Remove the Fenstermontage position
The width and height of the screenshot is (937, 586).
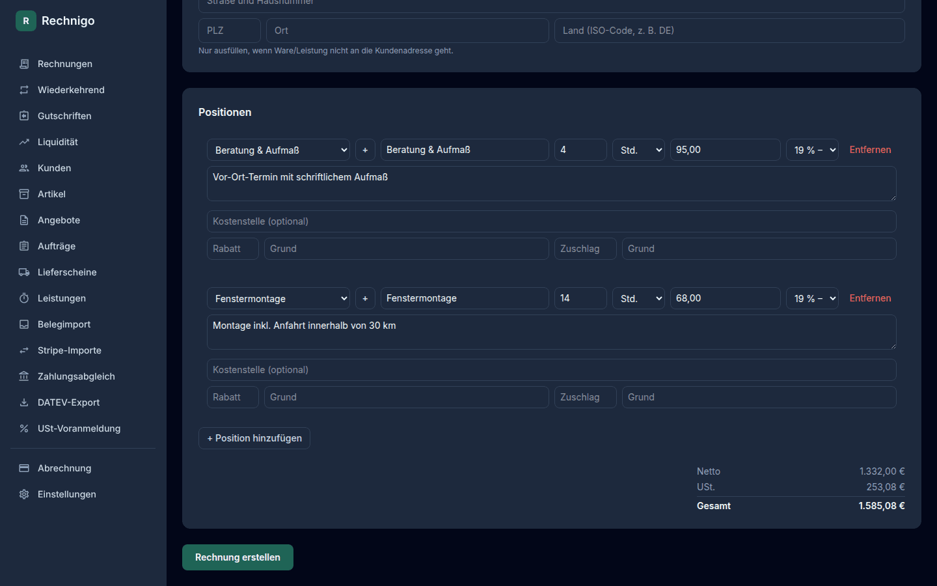[x=870, y=298]
